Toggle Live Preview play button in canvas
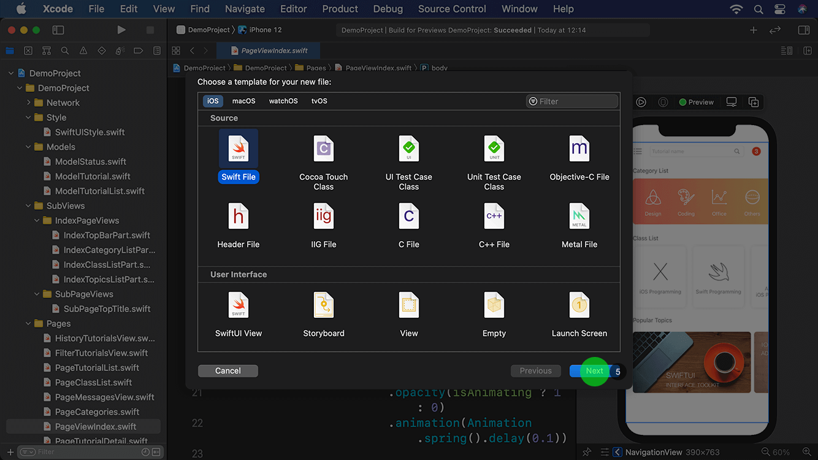This screenshot has height=460, width=818. pyautogui.click(x=641, y=102)
